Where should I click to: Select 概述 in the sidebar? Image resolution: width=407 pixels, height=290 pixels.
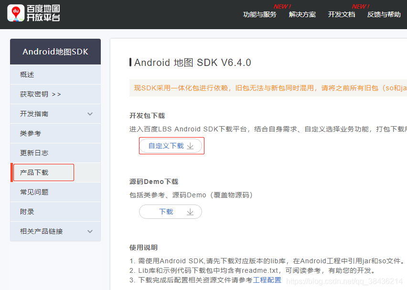27,75
